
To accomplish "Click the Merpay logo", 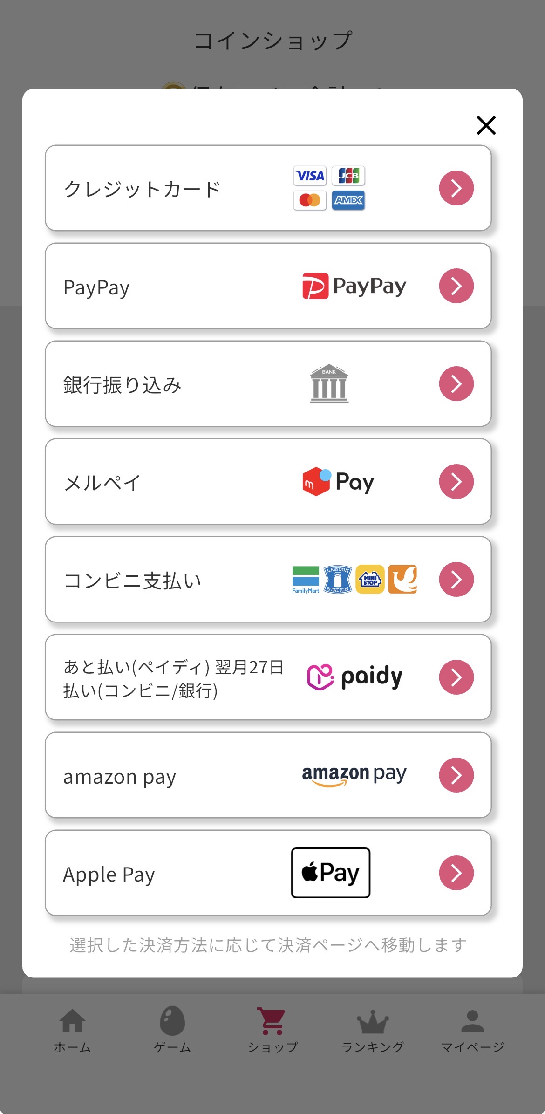I will pos(338,482).
